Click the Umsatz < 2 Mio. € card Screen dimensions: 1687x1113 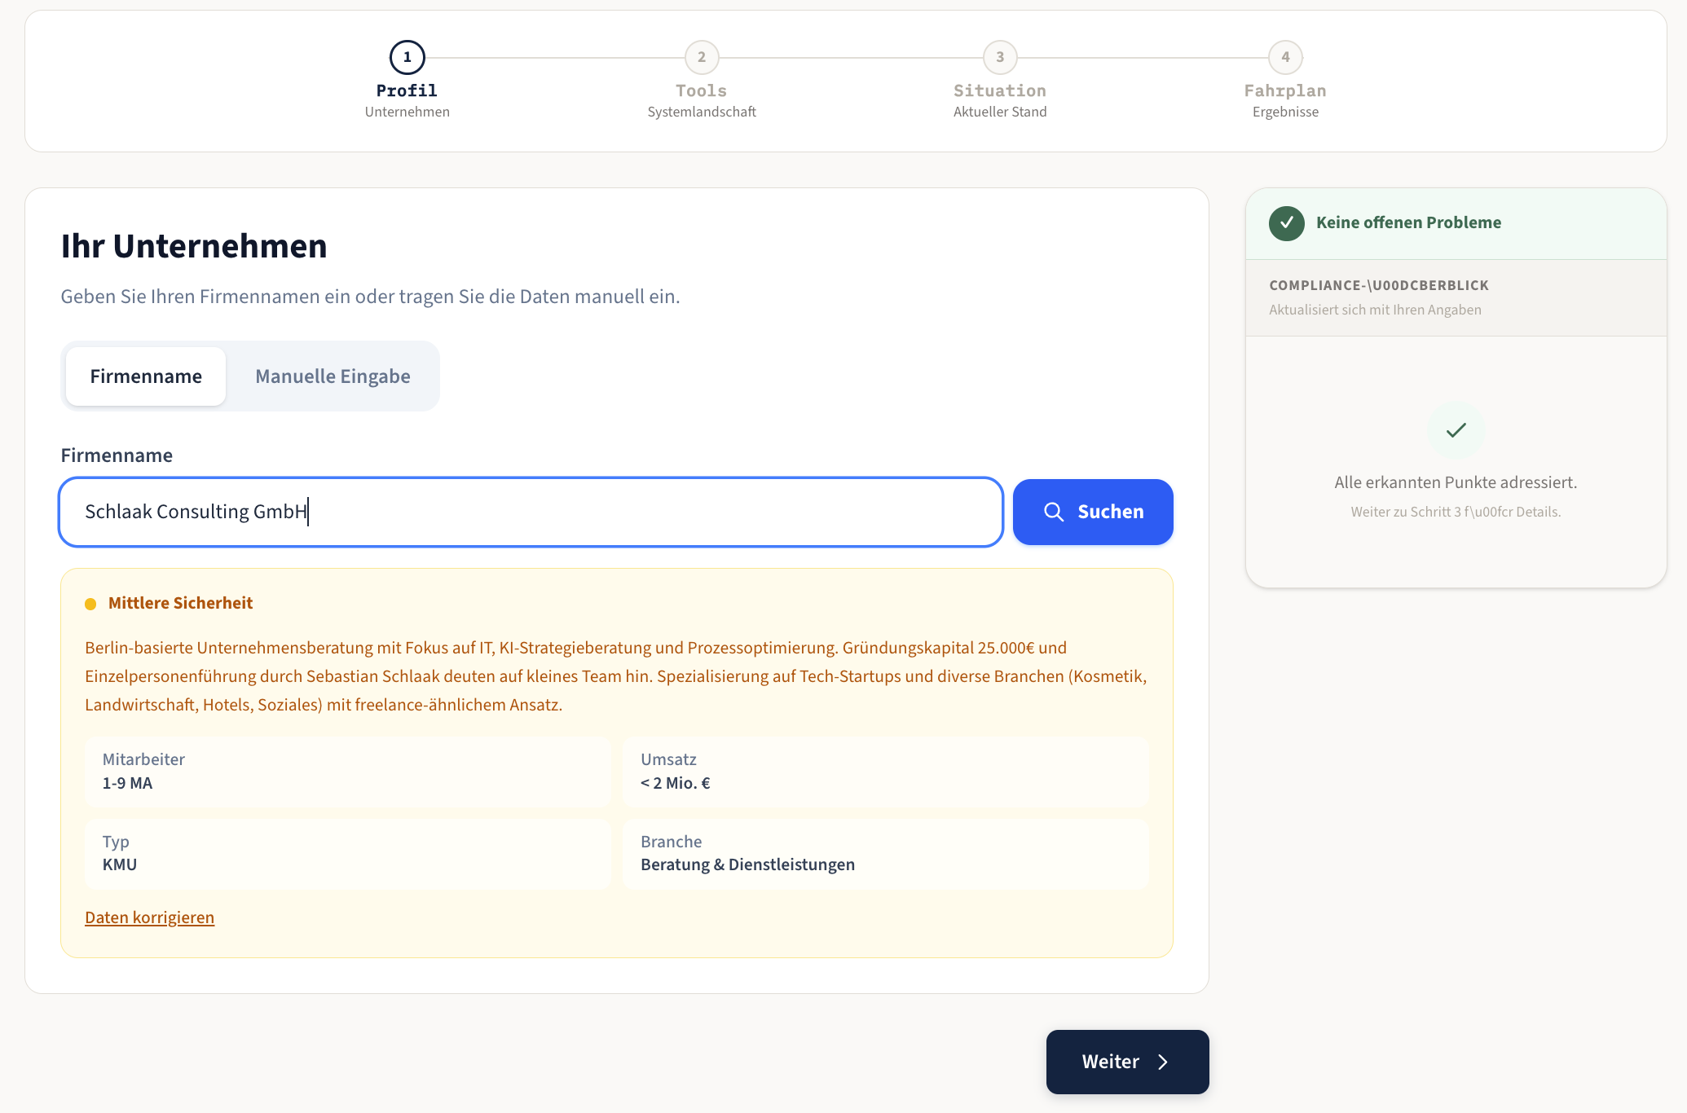tap(885, 771)
